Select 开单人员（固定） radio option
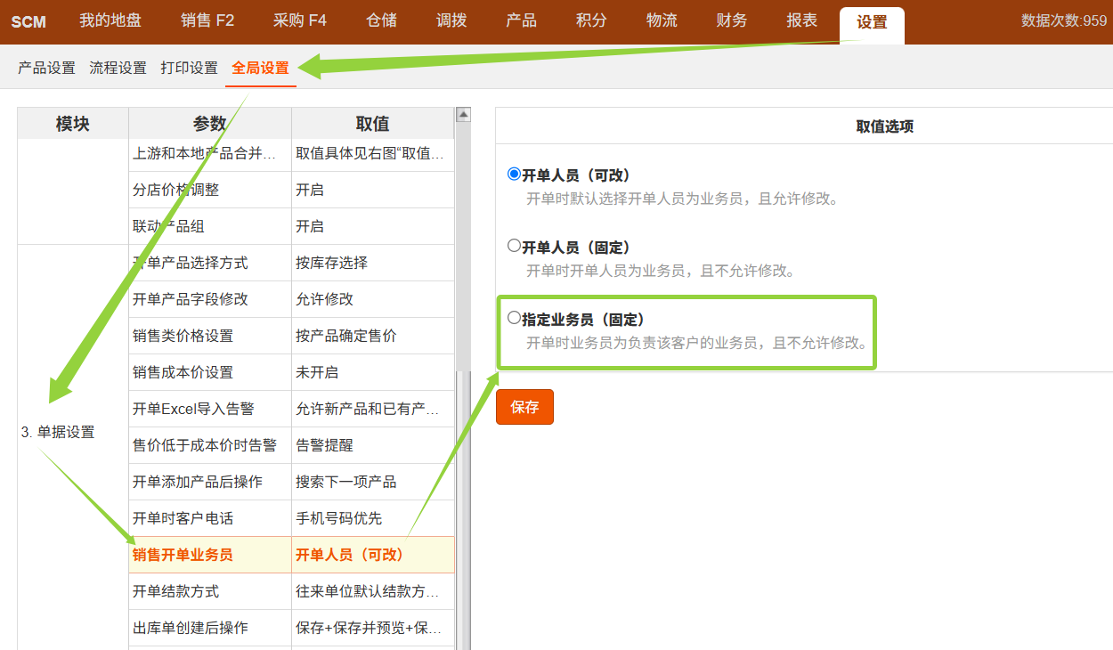 (514, 246)
